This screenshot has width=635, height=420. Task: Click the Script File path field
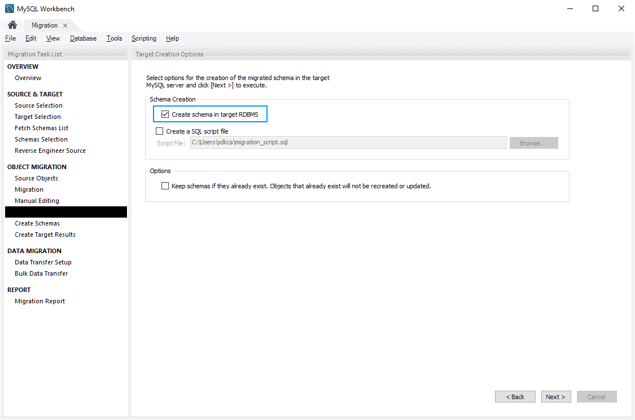(348, 143)
